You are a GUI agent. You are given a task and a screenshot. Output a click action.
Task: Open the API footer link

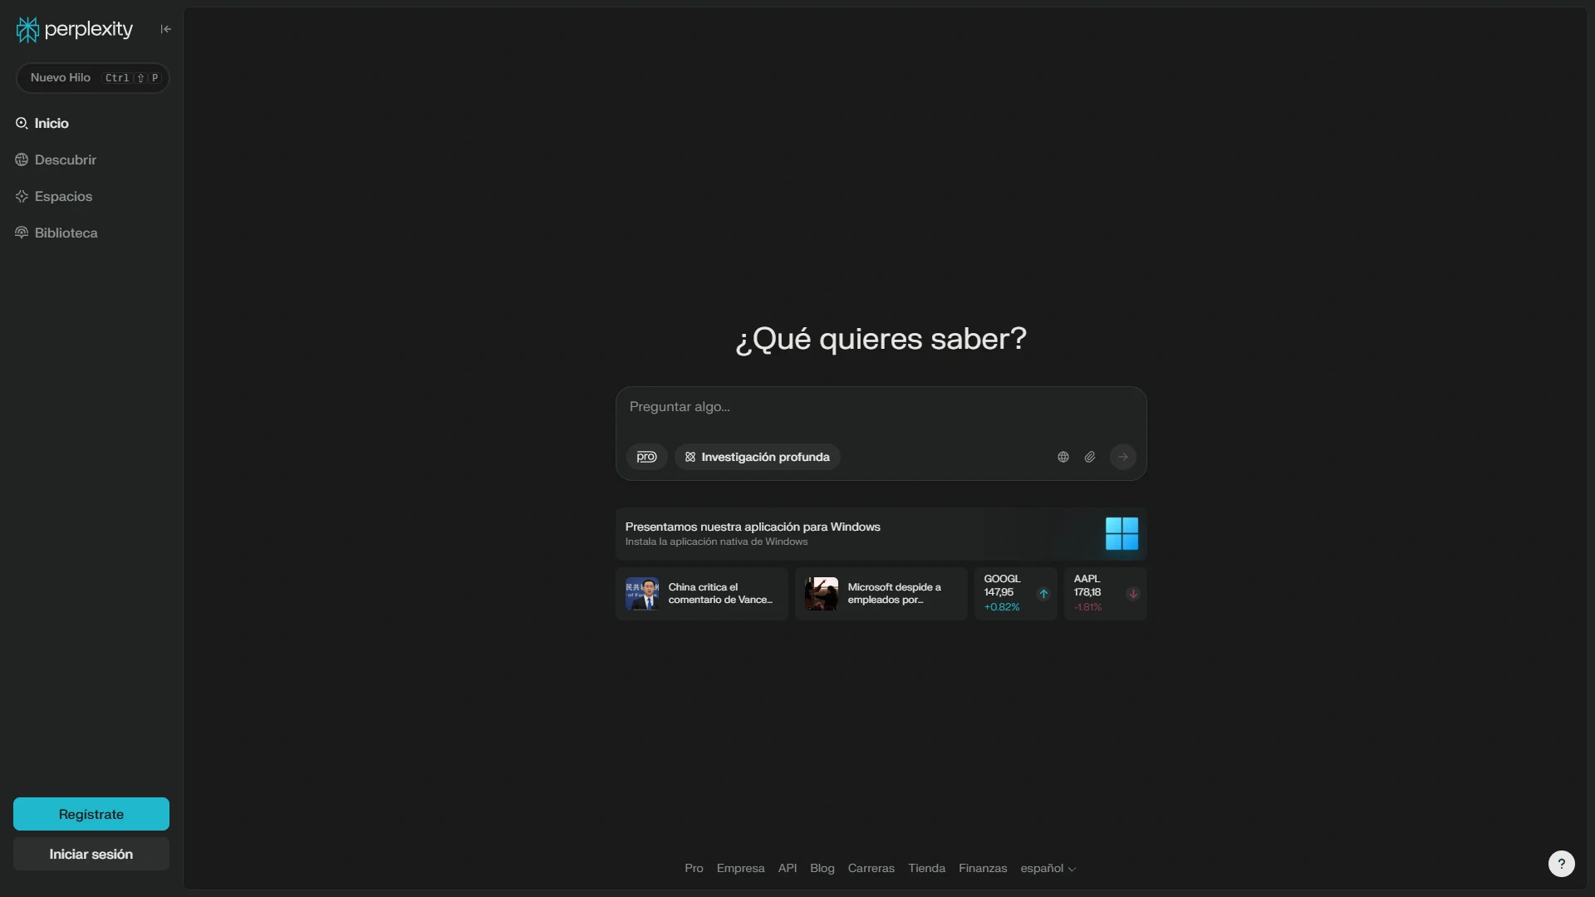[x=788, y=868]
